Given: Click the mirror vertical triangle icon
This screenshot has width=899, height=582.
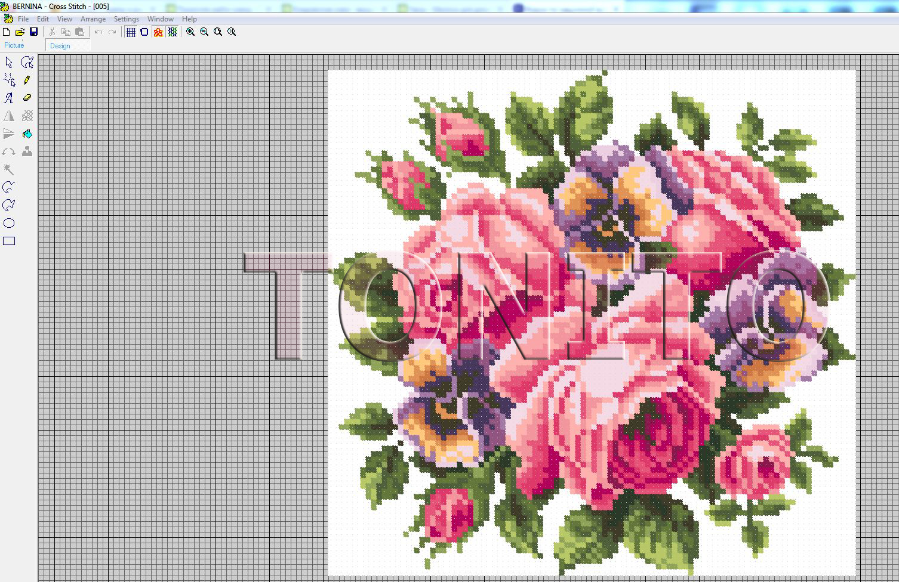Looking at the screenshot, I should [x=9, y=134].
